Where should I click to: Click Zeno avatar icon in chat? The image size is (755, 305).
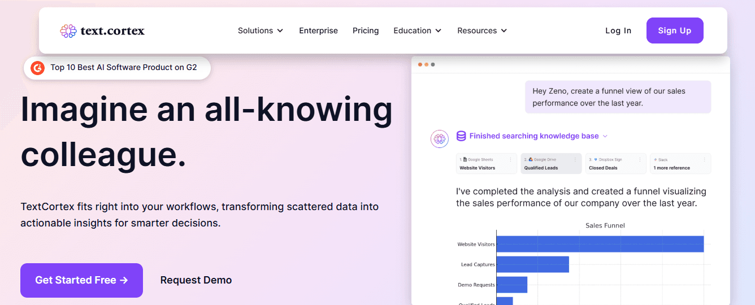coord(440,139)
